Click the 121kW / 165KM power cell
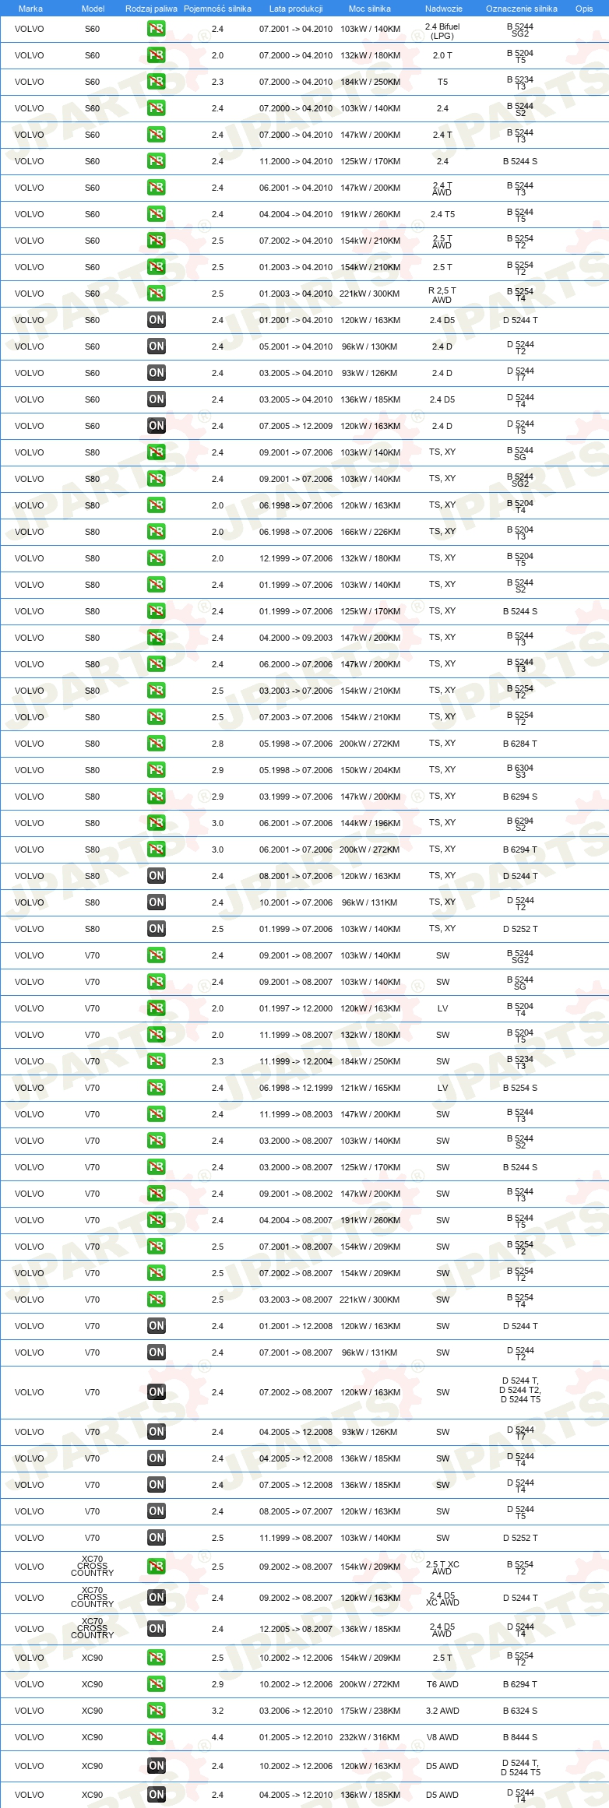609x1808 pixels. (x=370, y=1088)
